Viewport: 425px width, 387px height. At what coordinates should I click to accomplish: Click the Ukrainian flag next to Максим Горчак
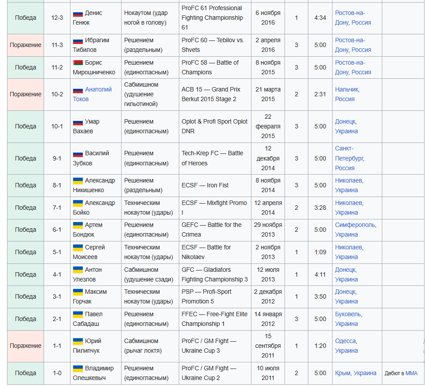coord(78,292)
